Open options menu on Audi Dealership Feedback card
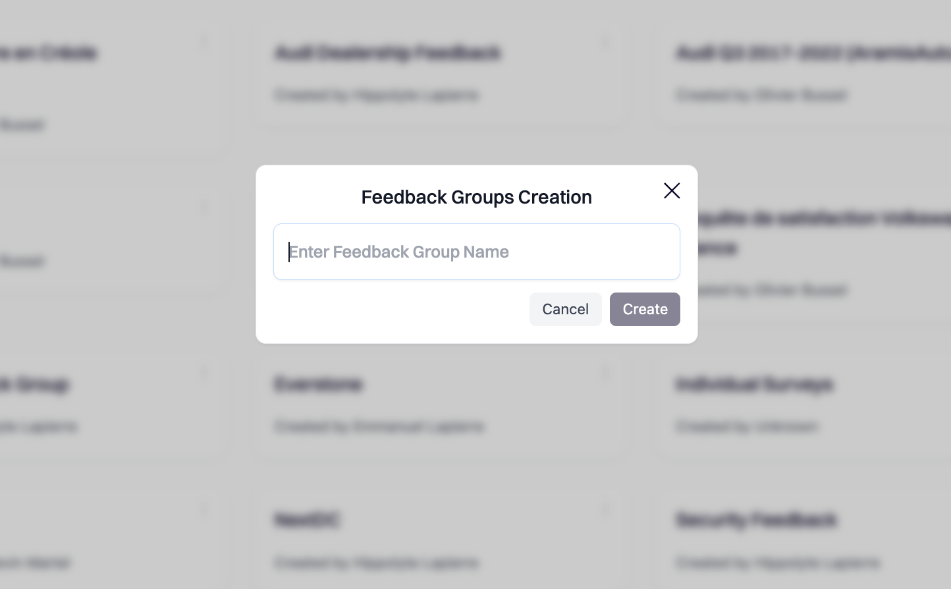 [x=605, y=43]
